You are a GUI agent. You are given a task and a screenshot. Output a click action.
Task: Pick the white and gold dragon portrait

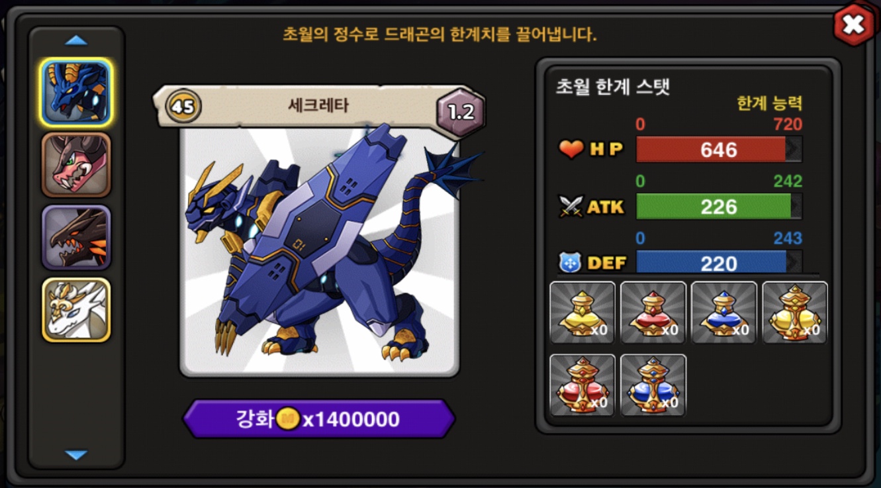pyautogui.click(x=76, y=309)
